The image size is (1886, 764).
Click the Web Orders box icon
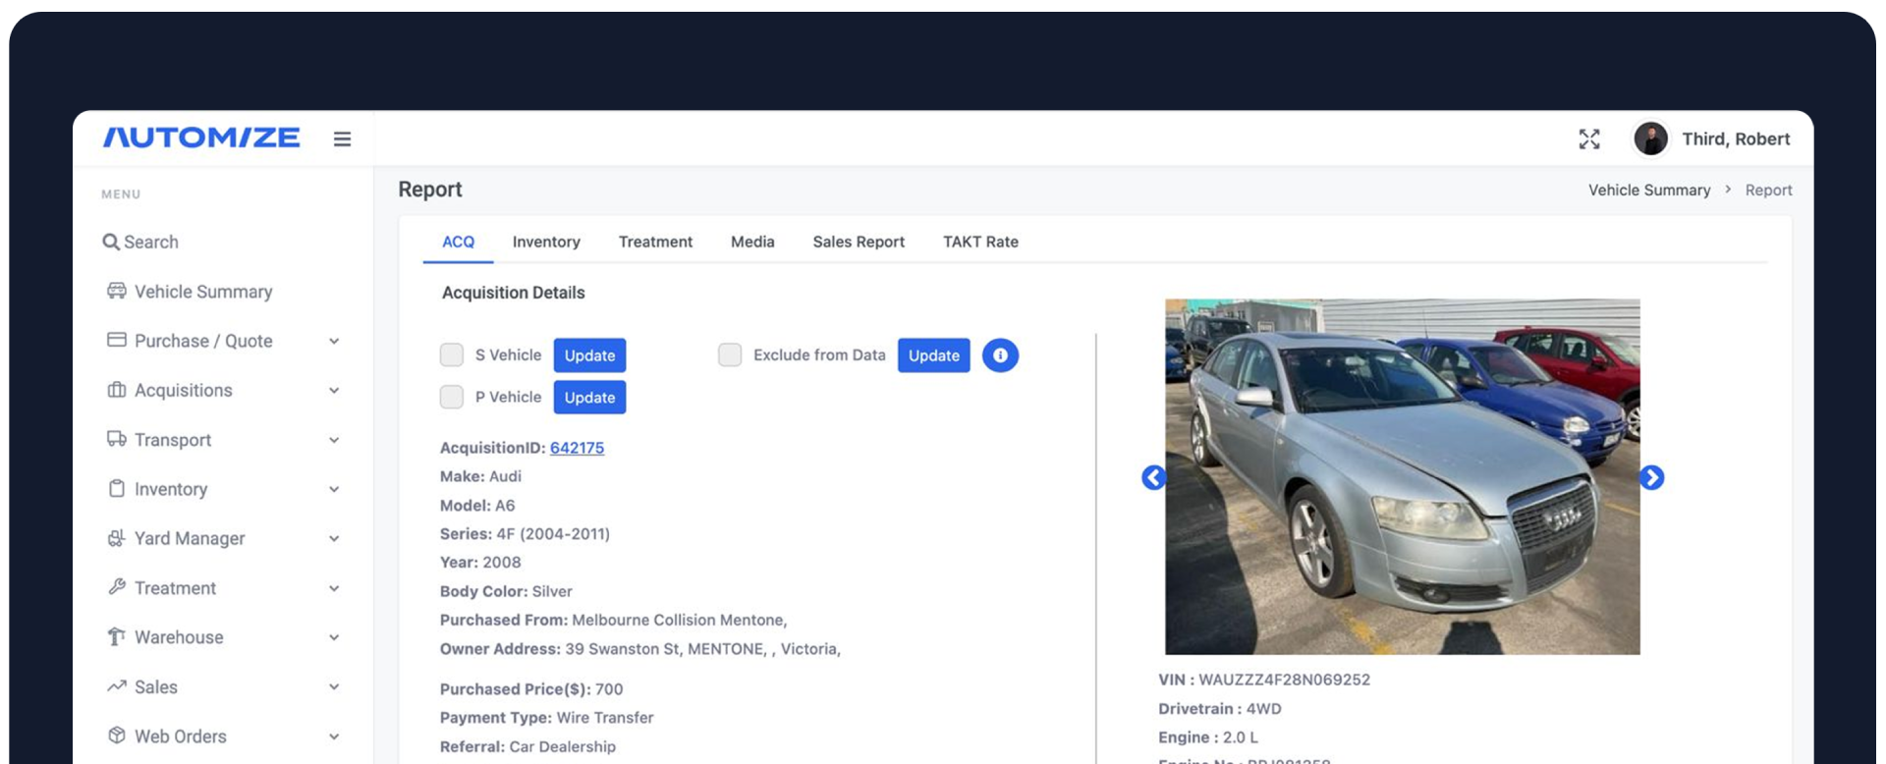tap(117, 736)
